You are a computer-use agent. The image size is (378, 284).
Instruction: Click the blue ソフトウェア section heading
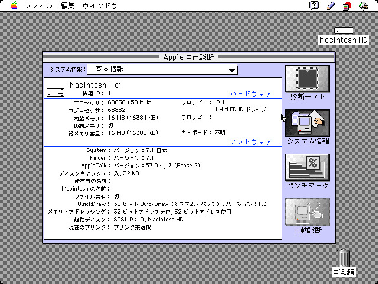[250, 142]
